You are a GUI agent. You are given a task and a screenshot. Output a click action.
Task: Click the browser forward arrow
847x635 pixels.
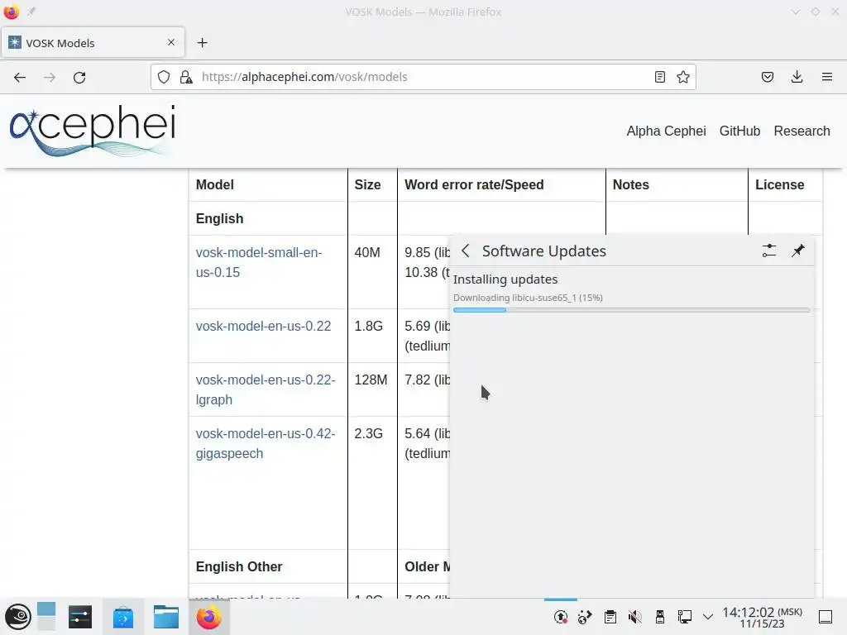pyautogui.click(x=50, y=77)
